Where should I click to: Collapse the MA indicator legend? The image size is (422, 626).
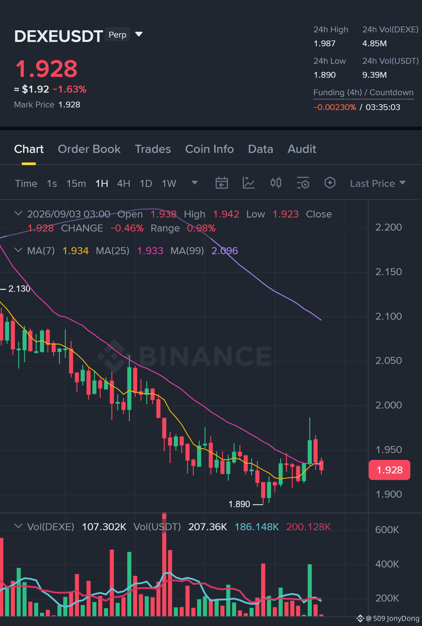18,250
